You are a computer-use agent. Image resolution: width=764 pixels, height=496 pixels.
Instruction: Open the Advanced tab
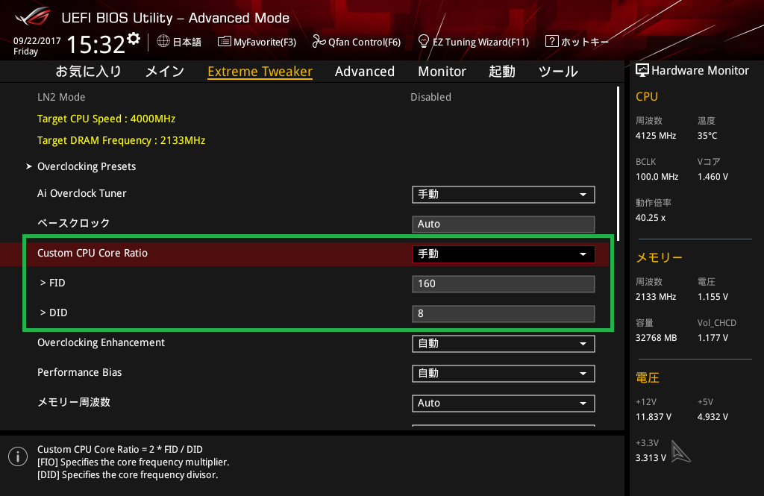[364, 71]
